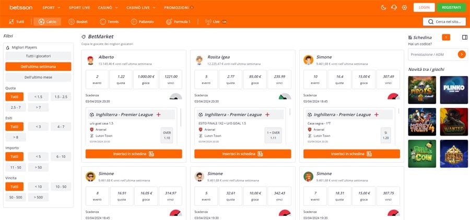The image size is (470, 220).
Task: Add Premier League plus in Alberto's card
Action: pyautogui.click(x=159, y=115)
